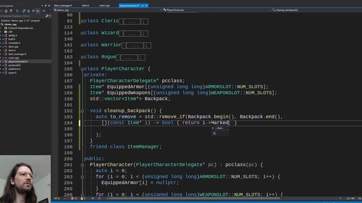Click the IntelliSense filter icon below suggestion
This screenshot has height=203, width=362.
214,133
